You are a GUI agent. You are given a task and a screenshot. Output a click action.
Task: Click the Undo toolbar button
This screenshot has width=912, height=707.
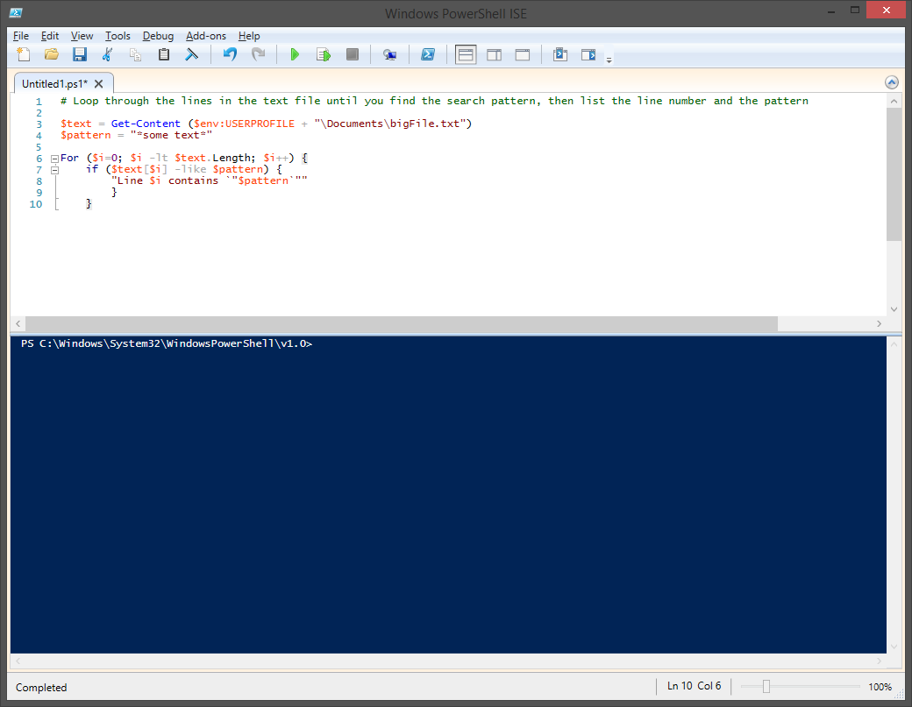coord(229,54)
